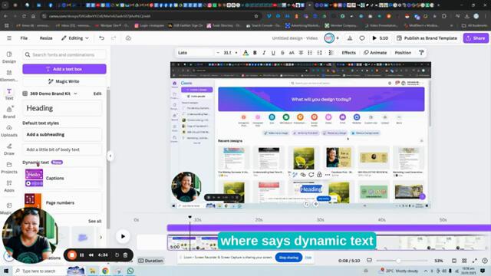The width and height of the screenshot is (491, 276).
Task: Pause the Loom recording
Action: (82, 255)
